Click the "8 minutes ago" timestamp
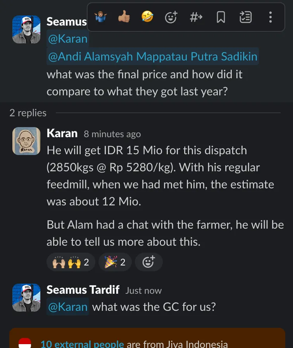This screenshot has width=293, height=348. [112, 134]
